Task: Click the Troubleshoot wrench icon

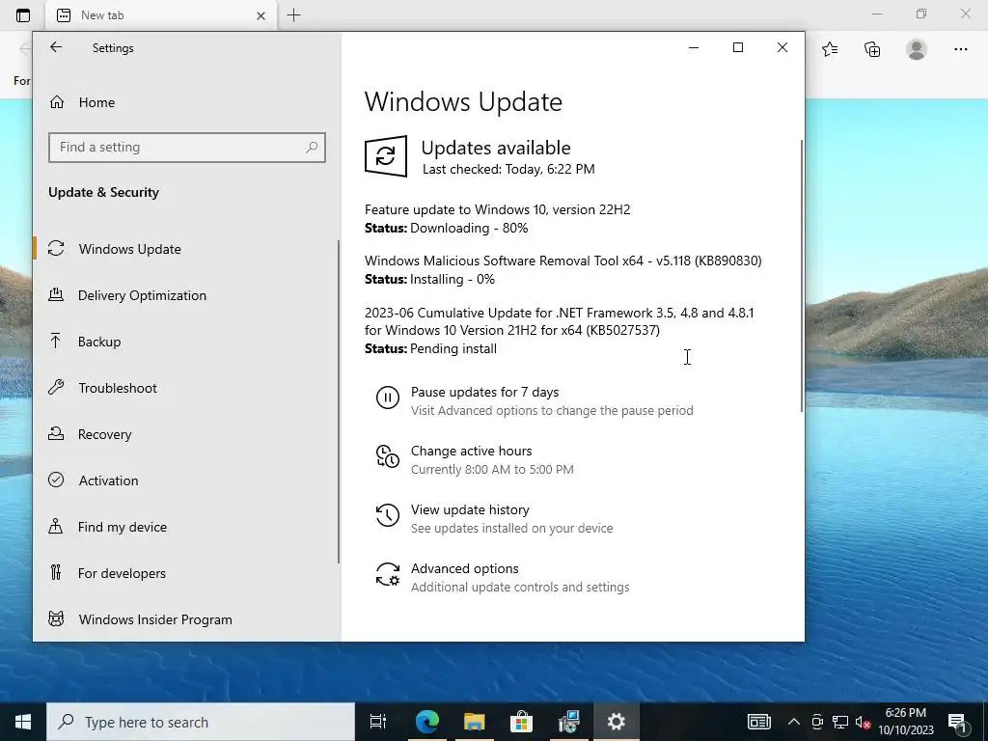Action: tap(56, 387)
